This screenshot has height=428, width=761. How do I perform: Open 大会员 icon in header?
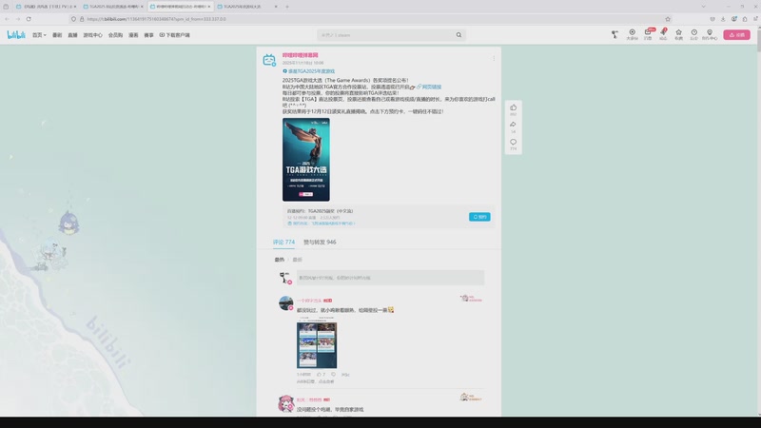(632, 34)
